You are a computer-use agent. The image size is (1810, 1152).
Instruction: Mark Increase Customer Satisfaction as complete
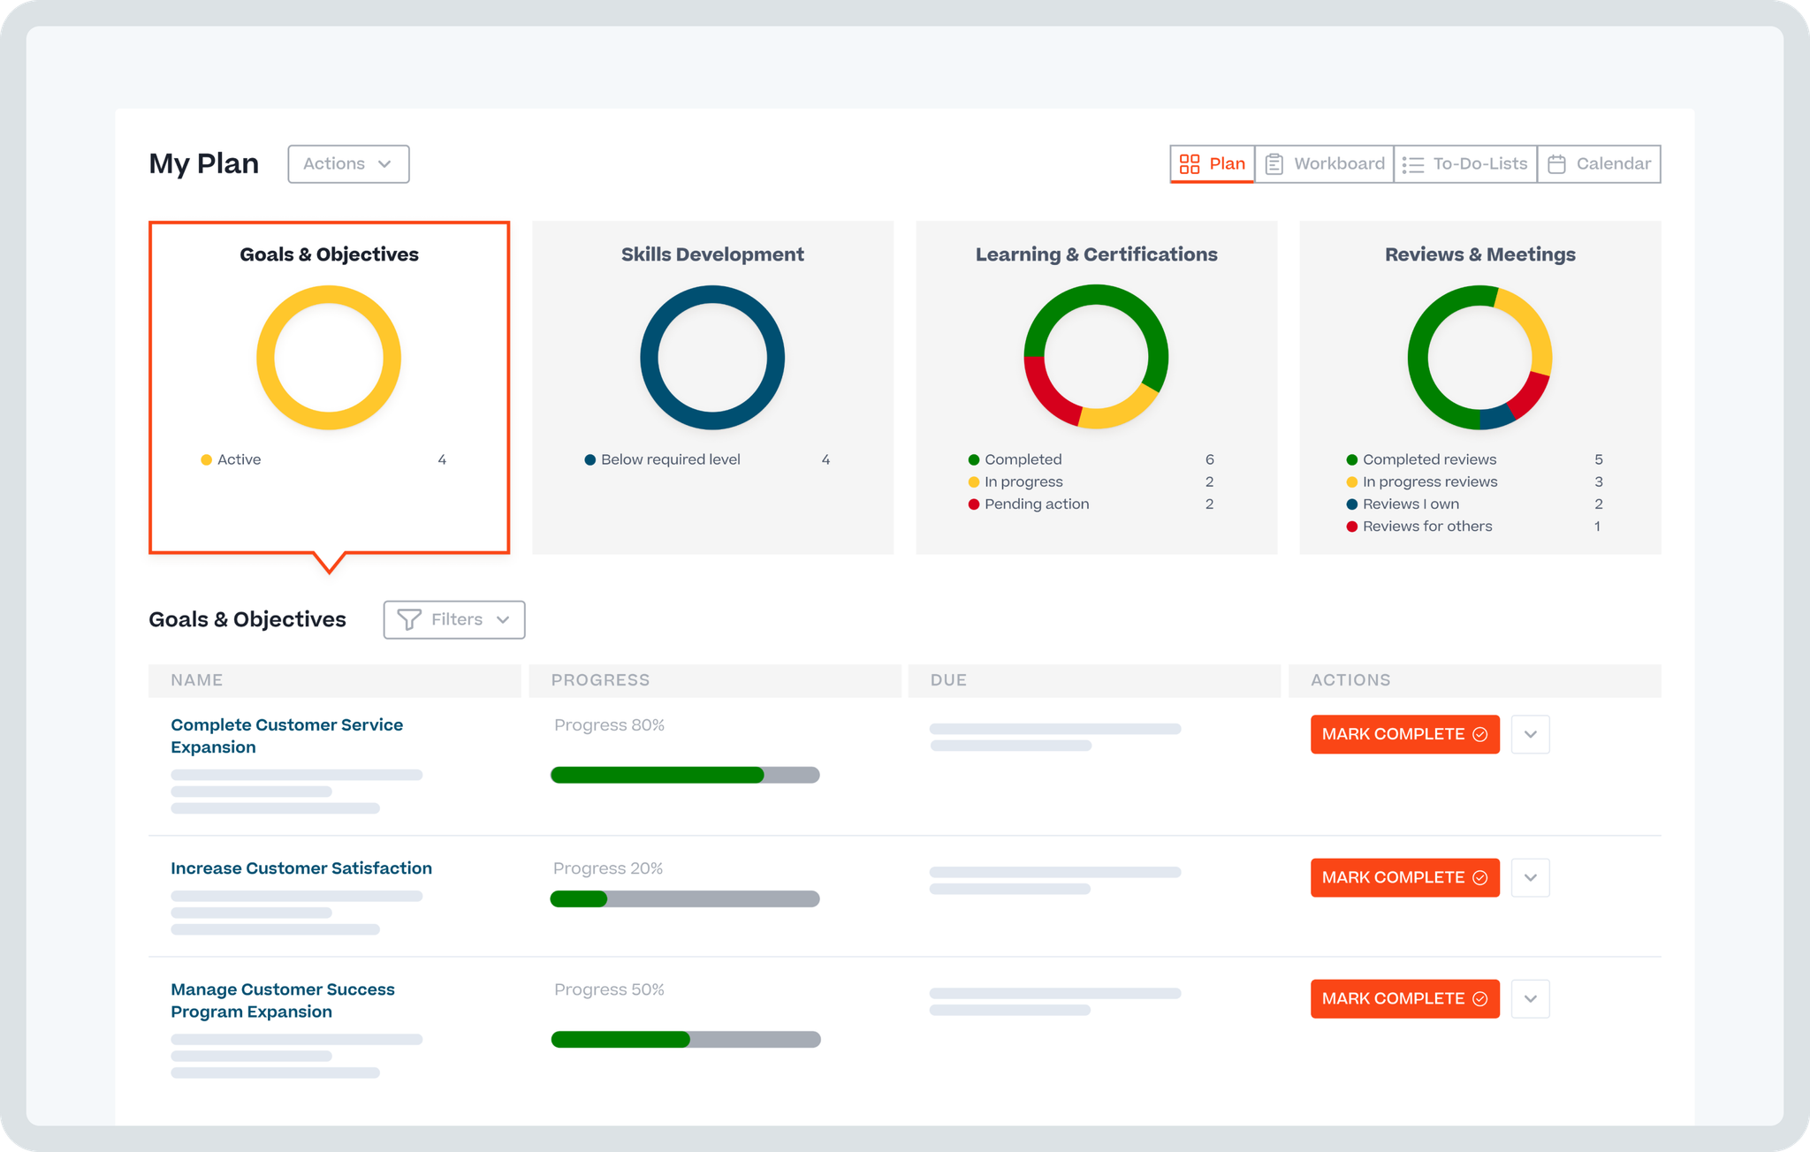pyautogui.click(x=1403, y=877)
